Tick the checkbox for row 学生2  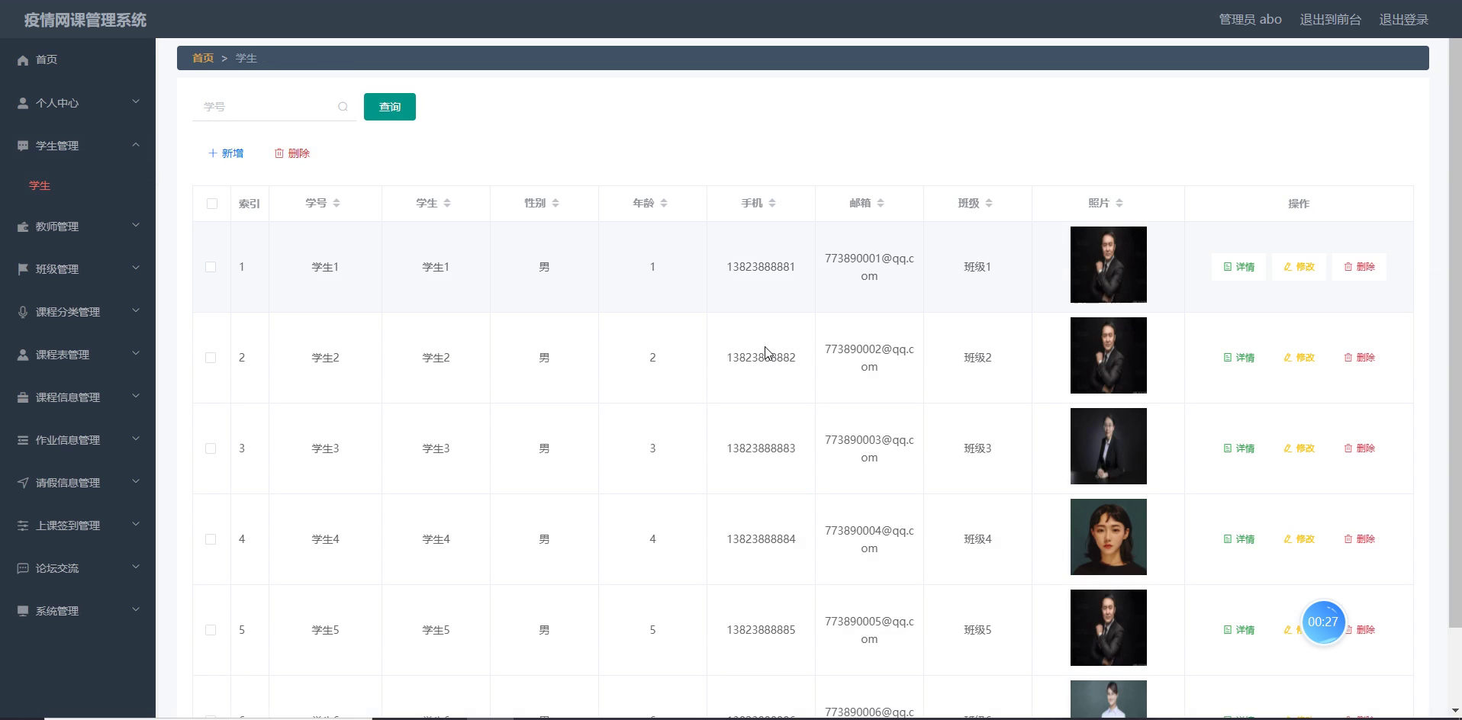[x=211, y=358]
